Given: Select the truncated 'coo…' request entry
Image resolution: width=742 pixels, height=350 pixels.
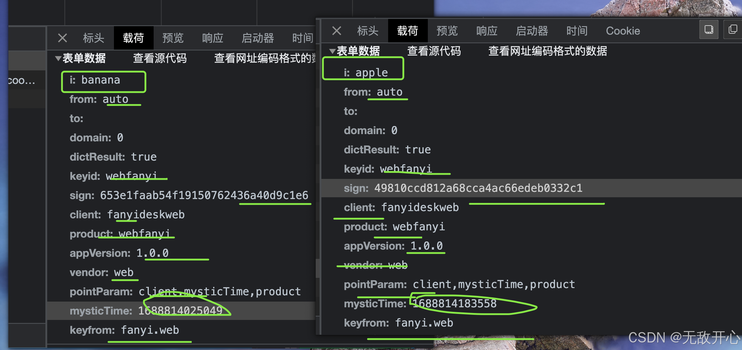Looking at the screenshot, I should (x=27, y=80).
